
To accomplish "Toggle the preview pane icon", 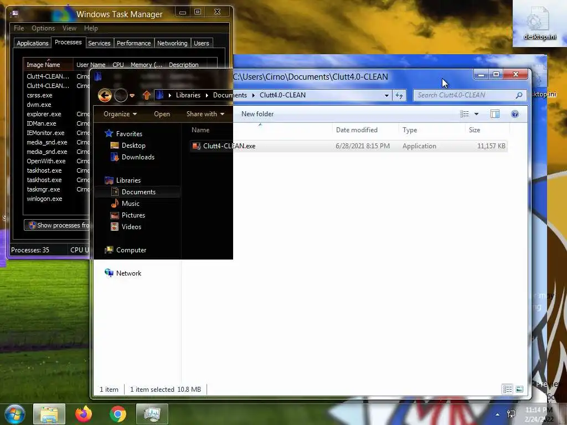I will (x=494, y=114).
